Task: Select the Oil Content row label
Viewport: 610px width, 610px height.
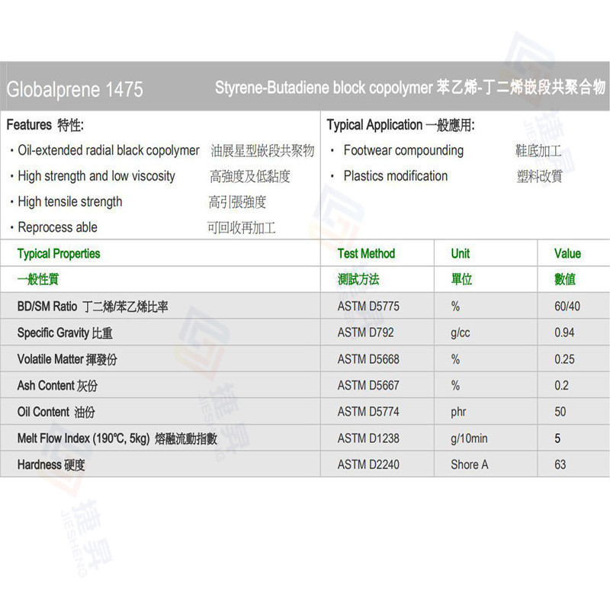Action: click(x=56, y=412)
